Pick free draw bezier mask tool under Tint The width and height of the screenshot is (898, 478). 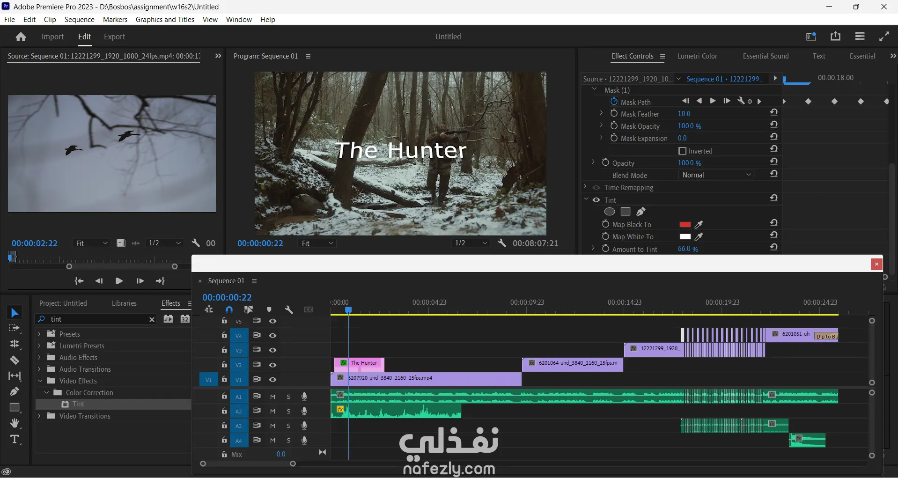click(x=641, y=212)
